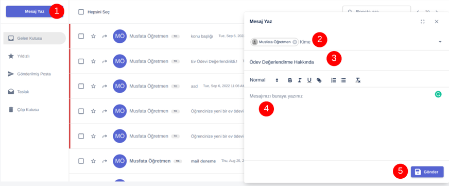Click the MÖ avatar on the "asd" row

tap(119, 86)
